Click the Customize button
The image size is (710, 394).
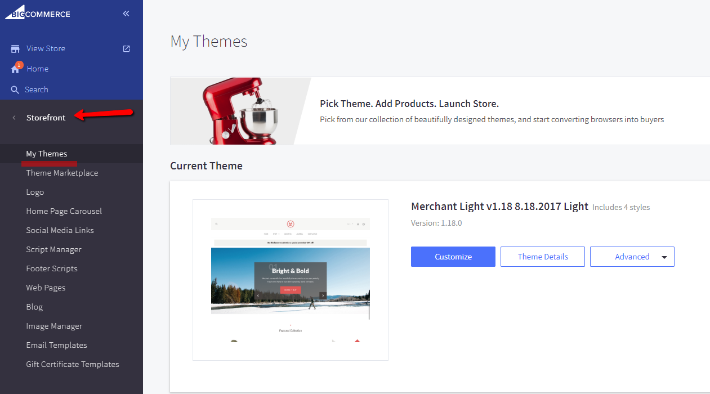tap(453, 257)
